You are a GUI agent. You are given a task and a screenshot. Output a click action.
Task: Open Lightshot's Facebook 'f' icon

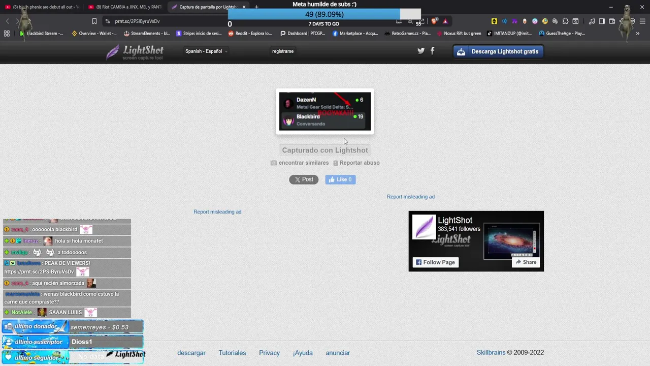(x=433, y=51)
